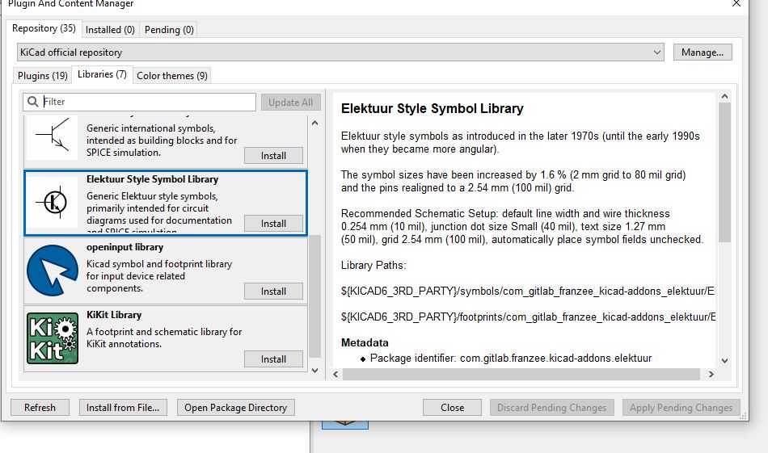The width and height of the screenshot is (768, 453).
Task: Click the symbols library path text
Action: tap(528, 291)
